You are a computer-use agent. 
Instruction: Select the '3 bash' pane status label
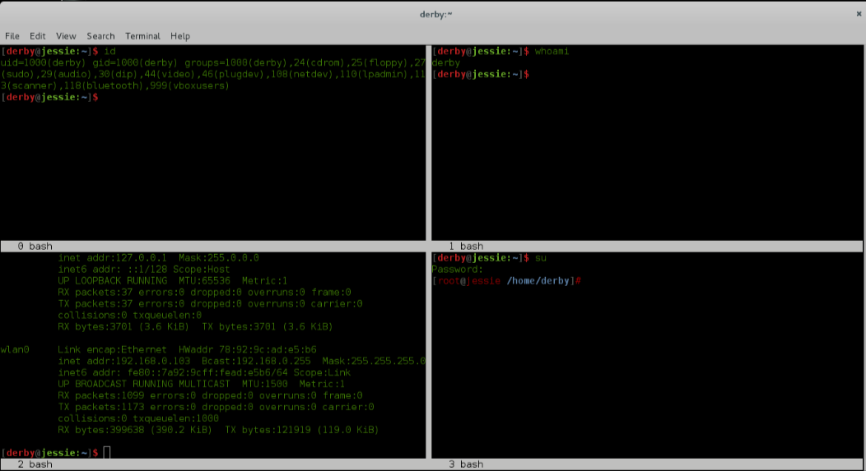point(466,464)
